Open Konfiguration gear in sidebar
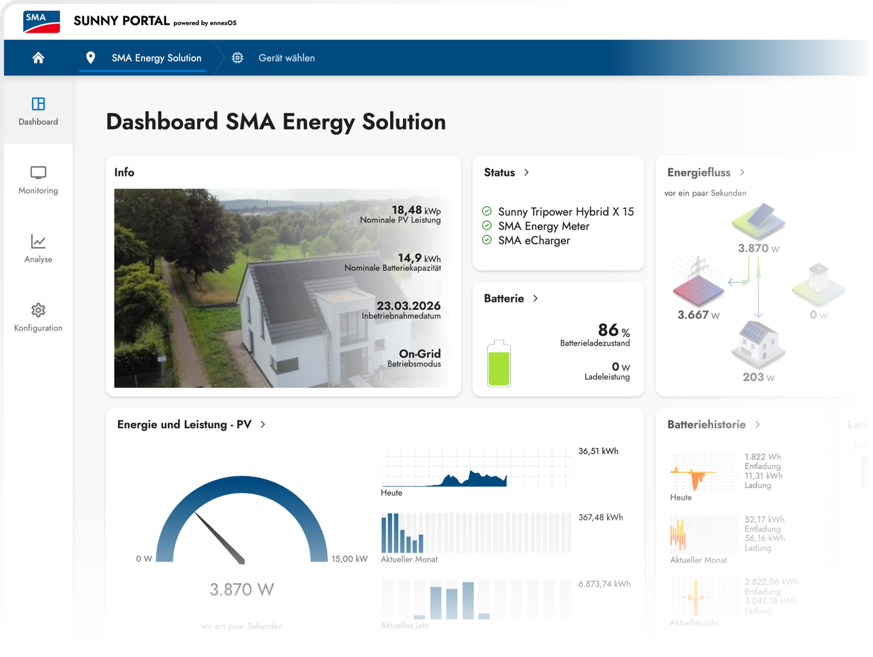The image size is (873, 657). [38, 317]
